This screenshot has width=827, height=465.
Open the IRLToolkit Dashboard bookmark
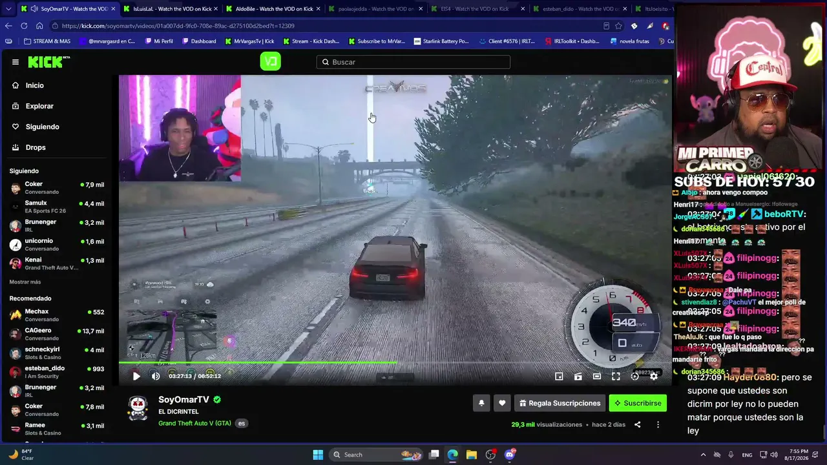572,41
